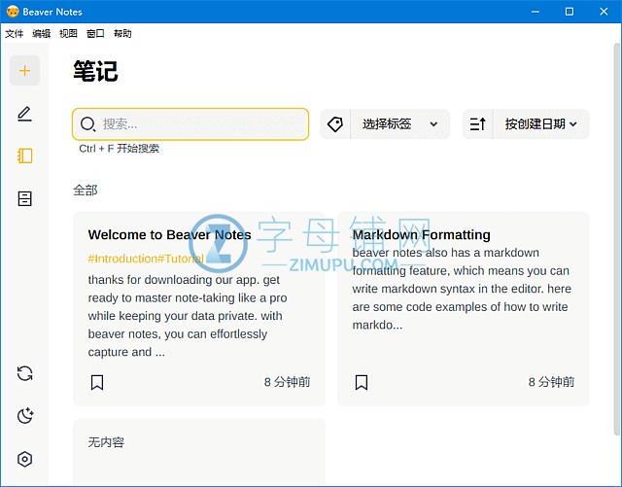This screenshot has width=622, height=487.
Task: Open the pencil edit icon in sidebar
Action: pos(25,114)
